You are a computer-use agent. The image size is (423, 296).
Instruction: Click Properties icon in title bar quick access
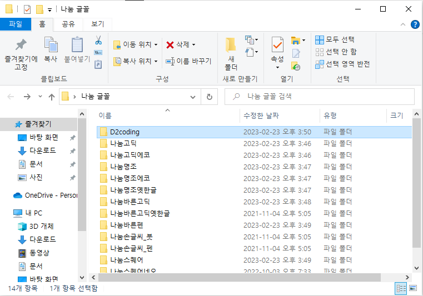(x=27, y=9)
